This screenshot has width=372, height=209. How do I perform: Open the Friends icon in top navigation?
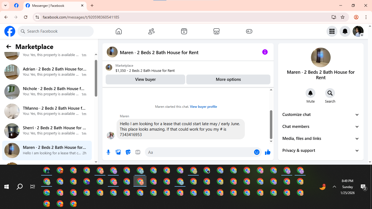(x=151, y=31)
